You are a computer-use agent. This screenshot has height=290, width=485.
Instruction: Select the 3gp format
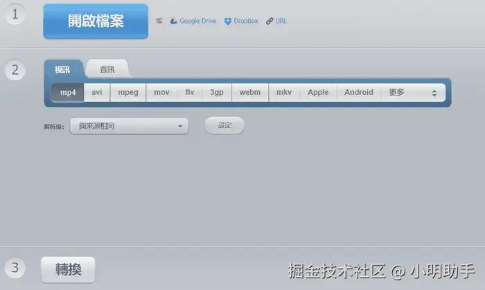pos(217,92)
